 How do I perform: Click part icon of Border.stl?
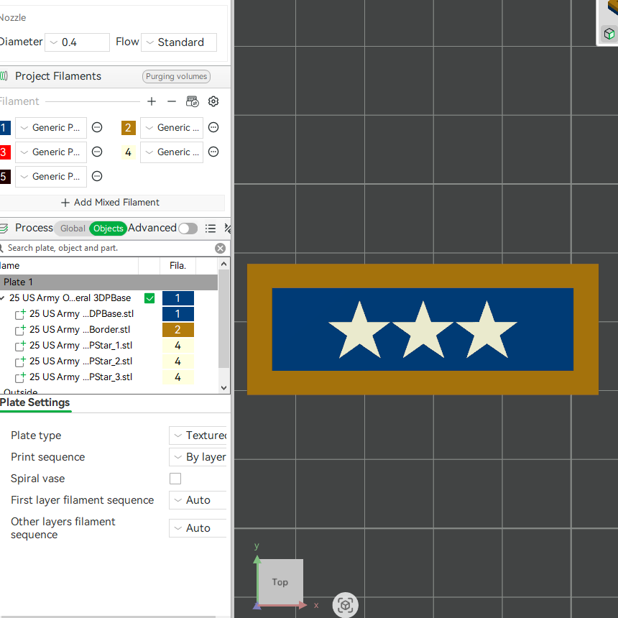point(20,330)
